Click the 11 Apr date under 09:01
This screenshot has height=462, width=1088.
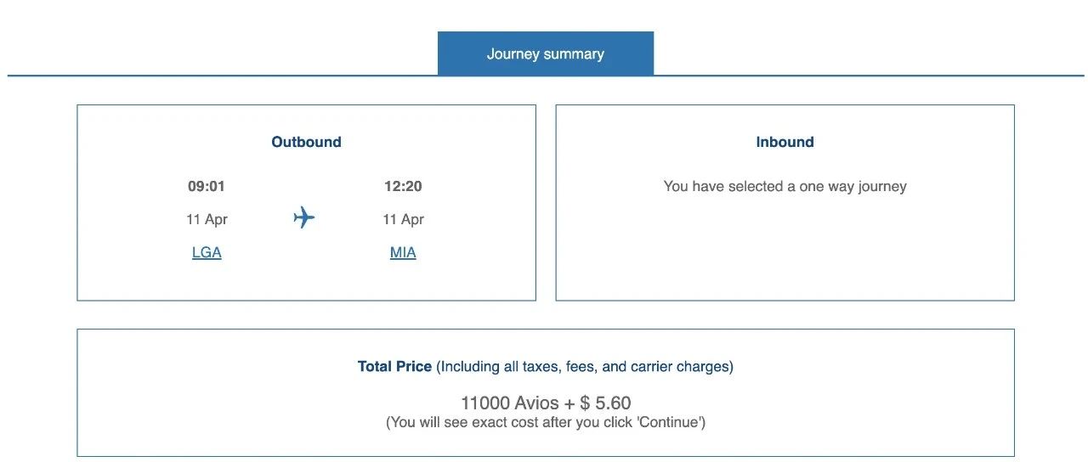pos(207,219)
